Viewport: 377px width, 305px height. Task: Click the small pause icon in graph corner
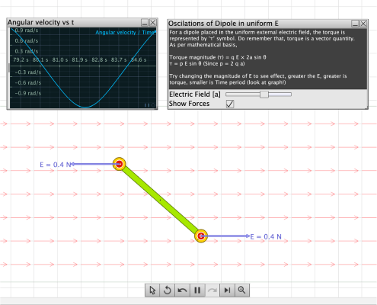(x=147, y=105)
